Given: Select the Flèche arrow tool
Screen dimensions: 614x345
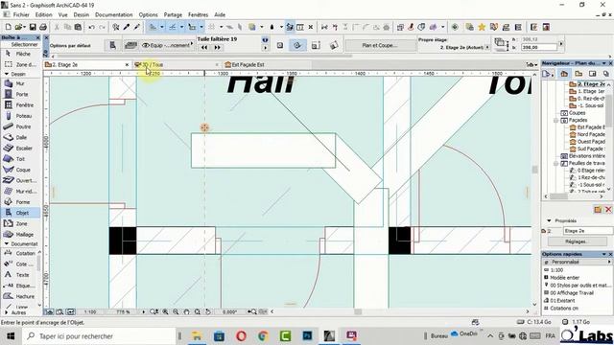Looking at the screenshot, I should 20,54.
